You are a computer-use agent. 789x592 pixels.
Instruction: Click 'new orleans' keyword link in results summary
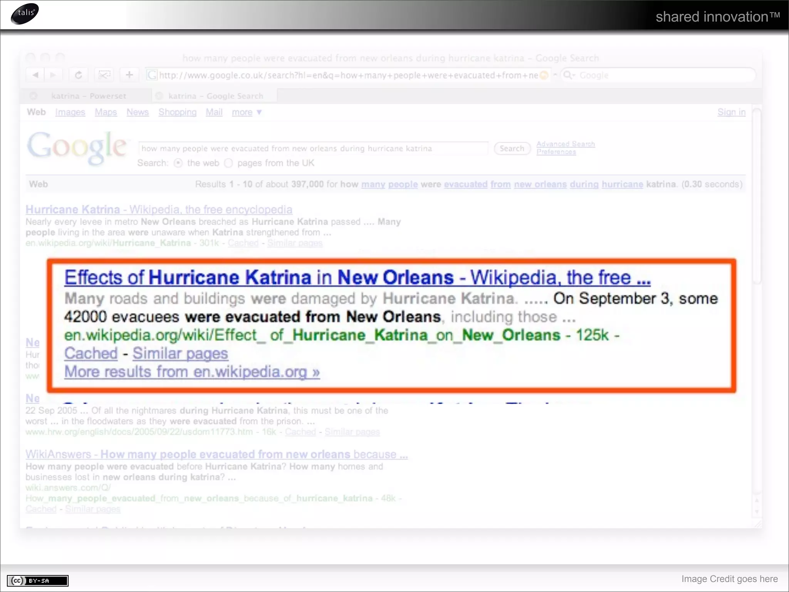[541, 184]
